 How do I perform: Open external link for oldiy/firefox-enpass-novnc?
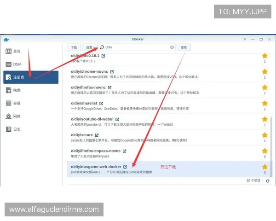[125, 151]
